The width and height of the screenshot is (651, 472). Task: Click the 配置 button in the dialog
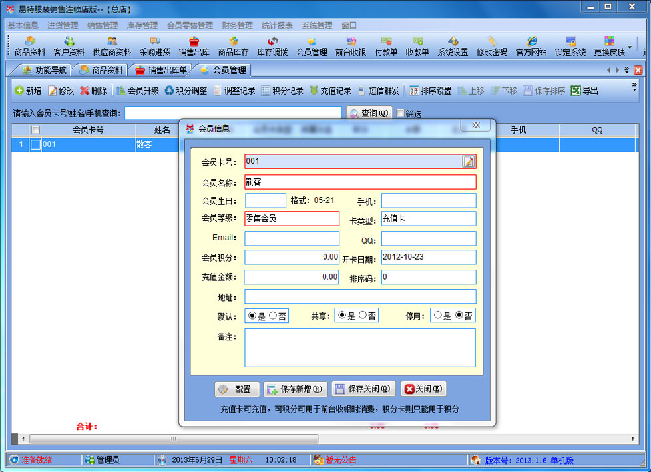236,389
